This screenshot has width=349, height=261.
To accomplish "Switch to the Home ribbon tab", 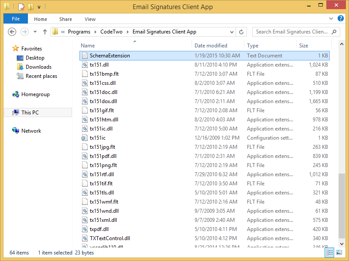I will [x=41, y=19].
